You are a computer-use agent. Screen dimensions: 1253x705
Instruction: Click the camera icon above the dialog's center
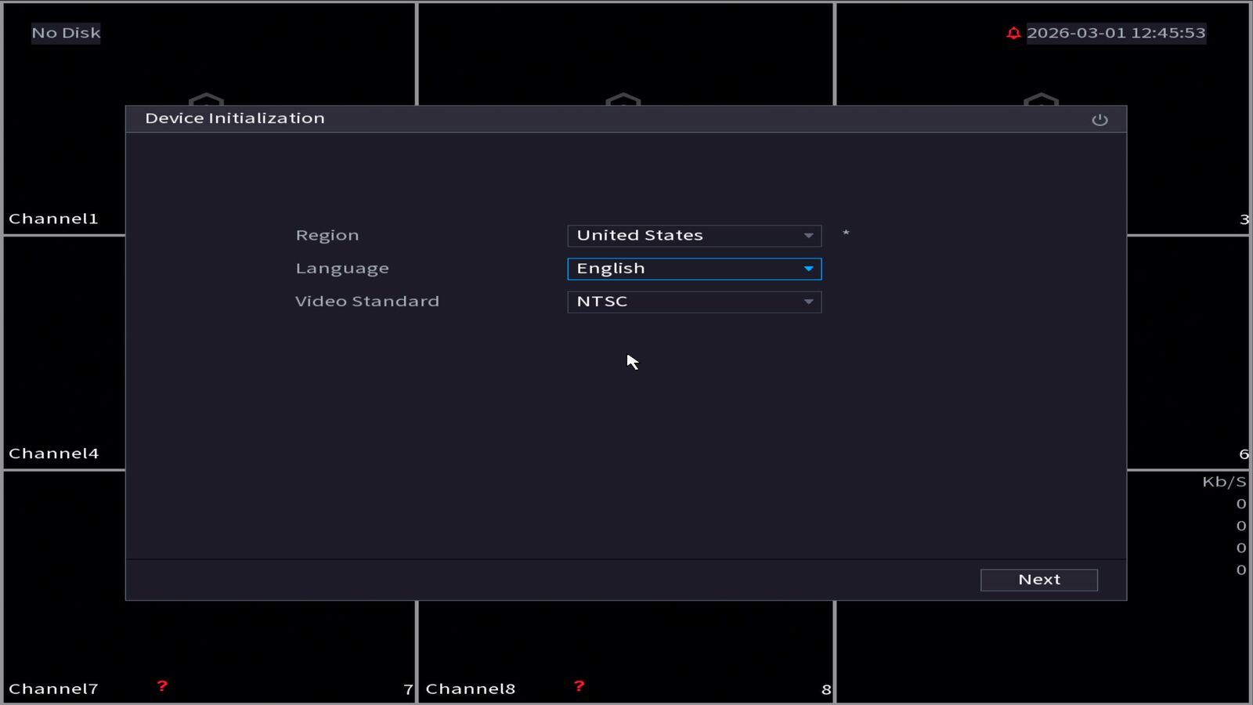[623, 99]
